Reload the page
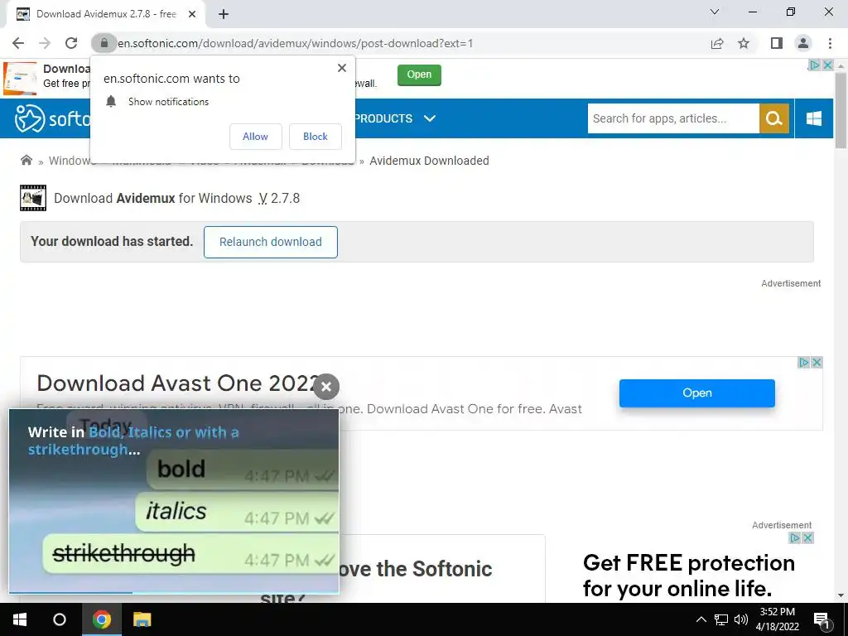 click(71, 43)
